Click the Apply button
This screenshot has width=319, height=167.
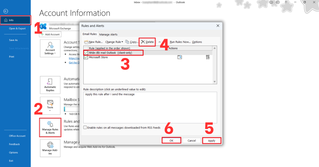(212, 140)
